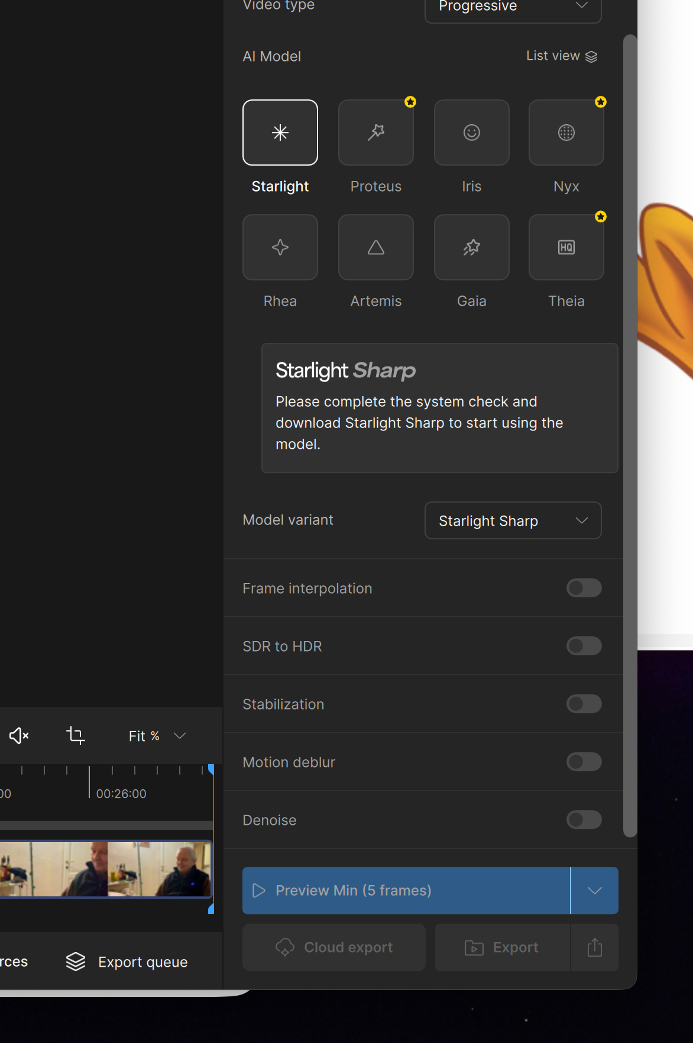This screenshot has height=1043, width=693.
Task: Pick the Iris face model
Action: [x=471, y=132]
